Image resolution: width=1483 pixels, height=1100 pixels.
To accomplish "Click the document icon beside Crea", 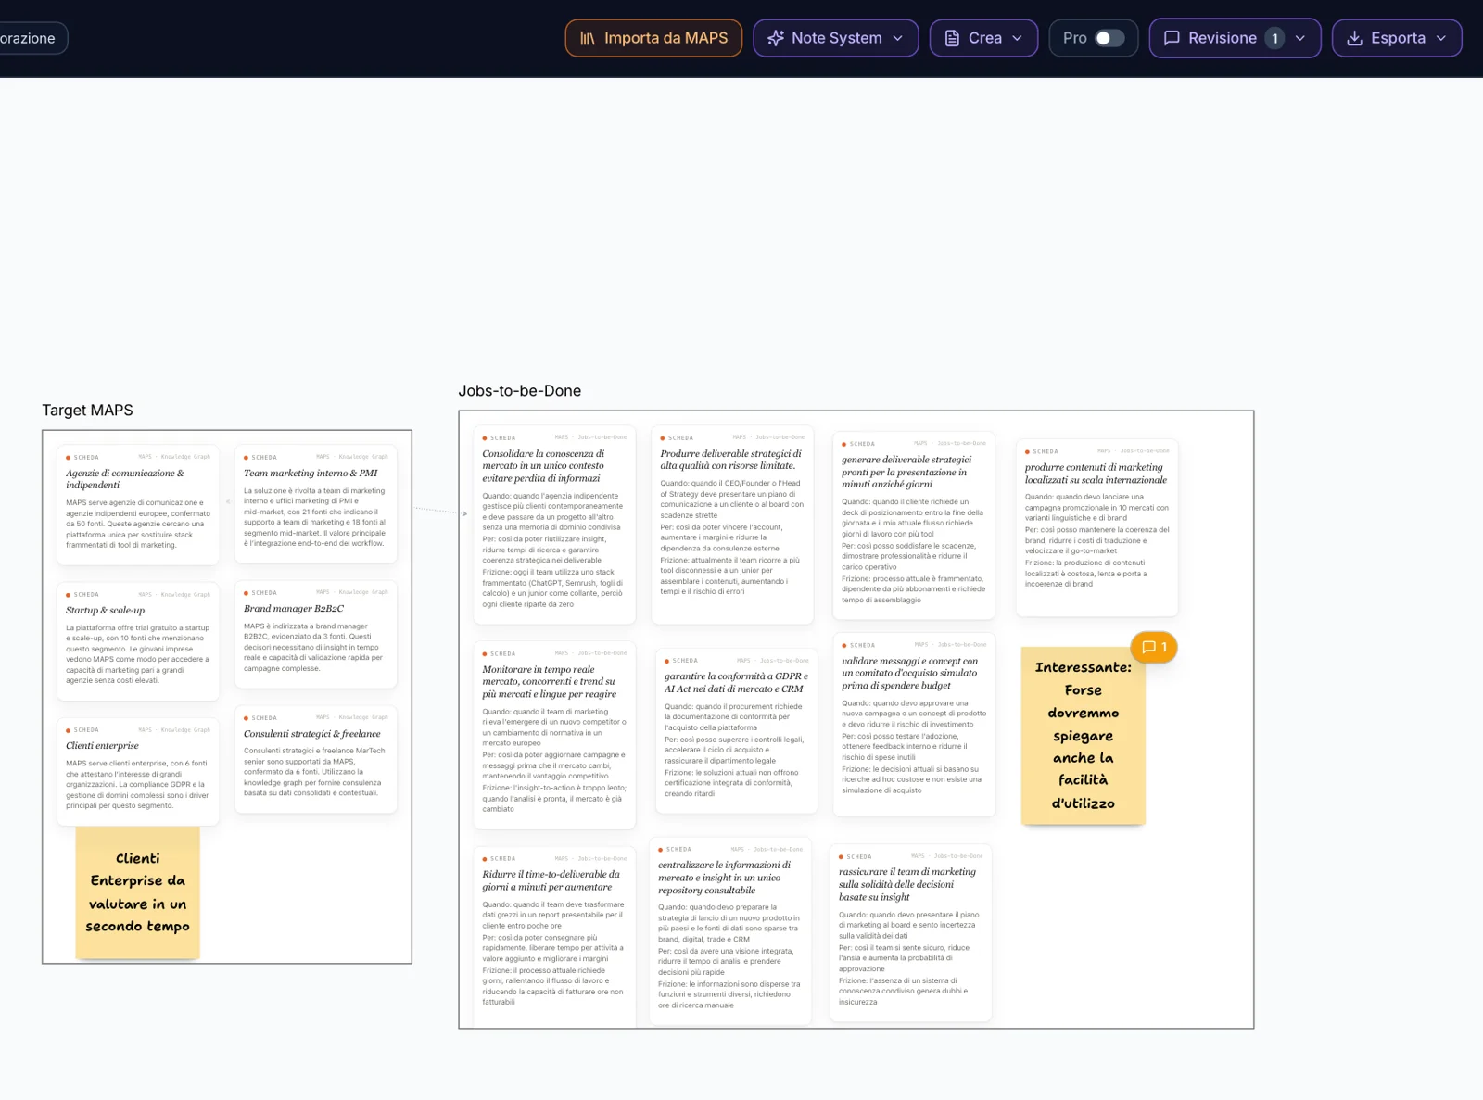I will (952, 38).
